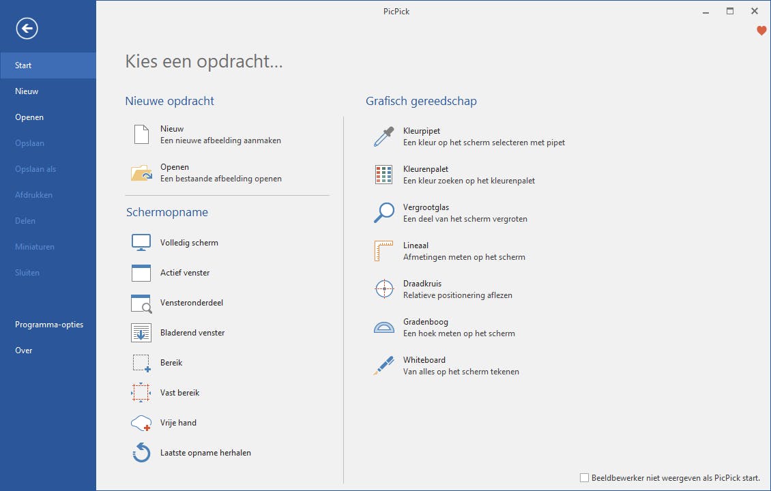Open Programma-opties from the sidebar
The image size is (771, 491).
(x=49, y=325)
